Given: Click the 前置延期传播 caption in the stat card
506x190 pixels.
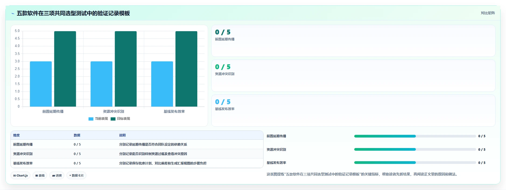Looking at the screenshot, I should (x=225, y=39).
